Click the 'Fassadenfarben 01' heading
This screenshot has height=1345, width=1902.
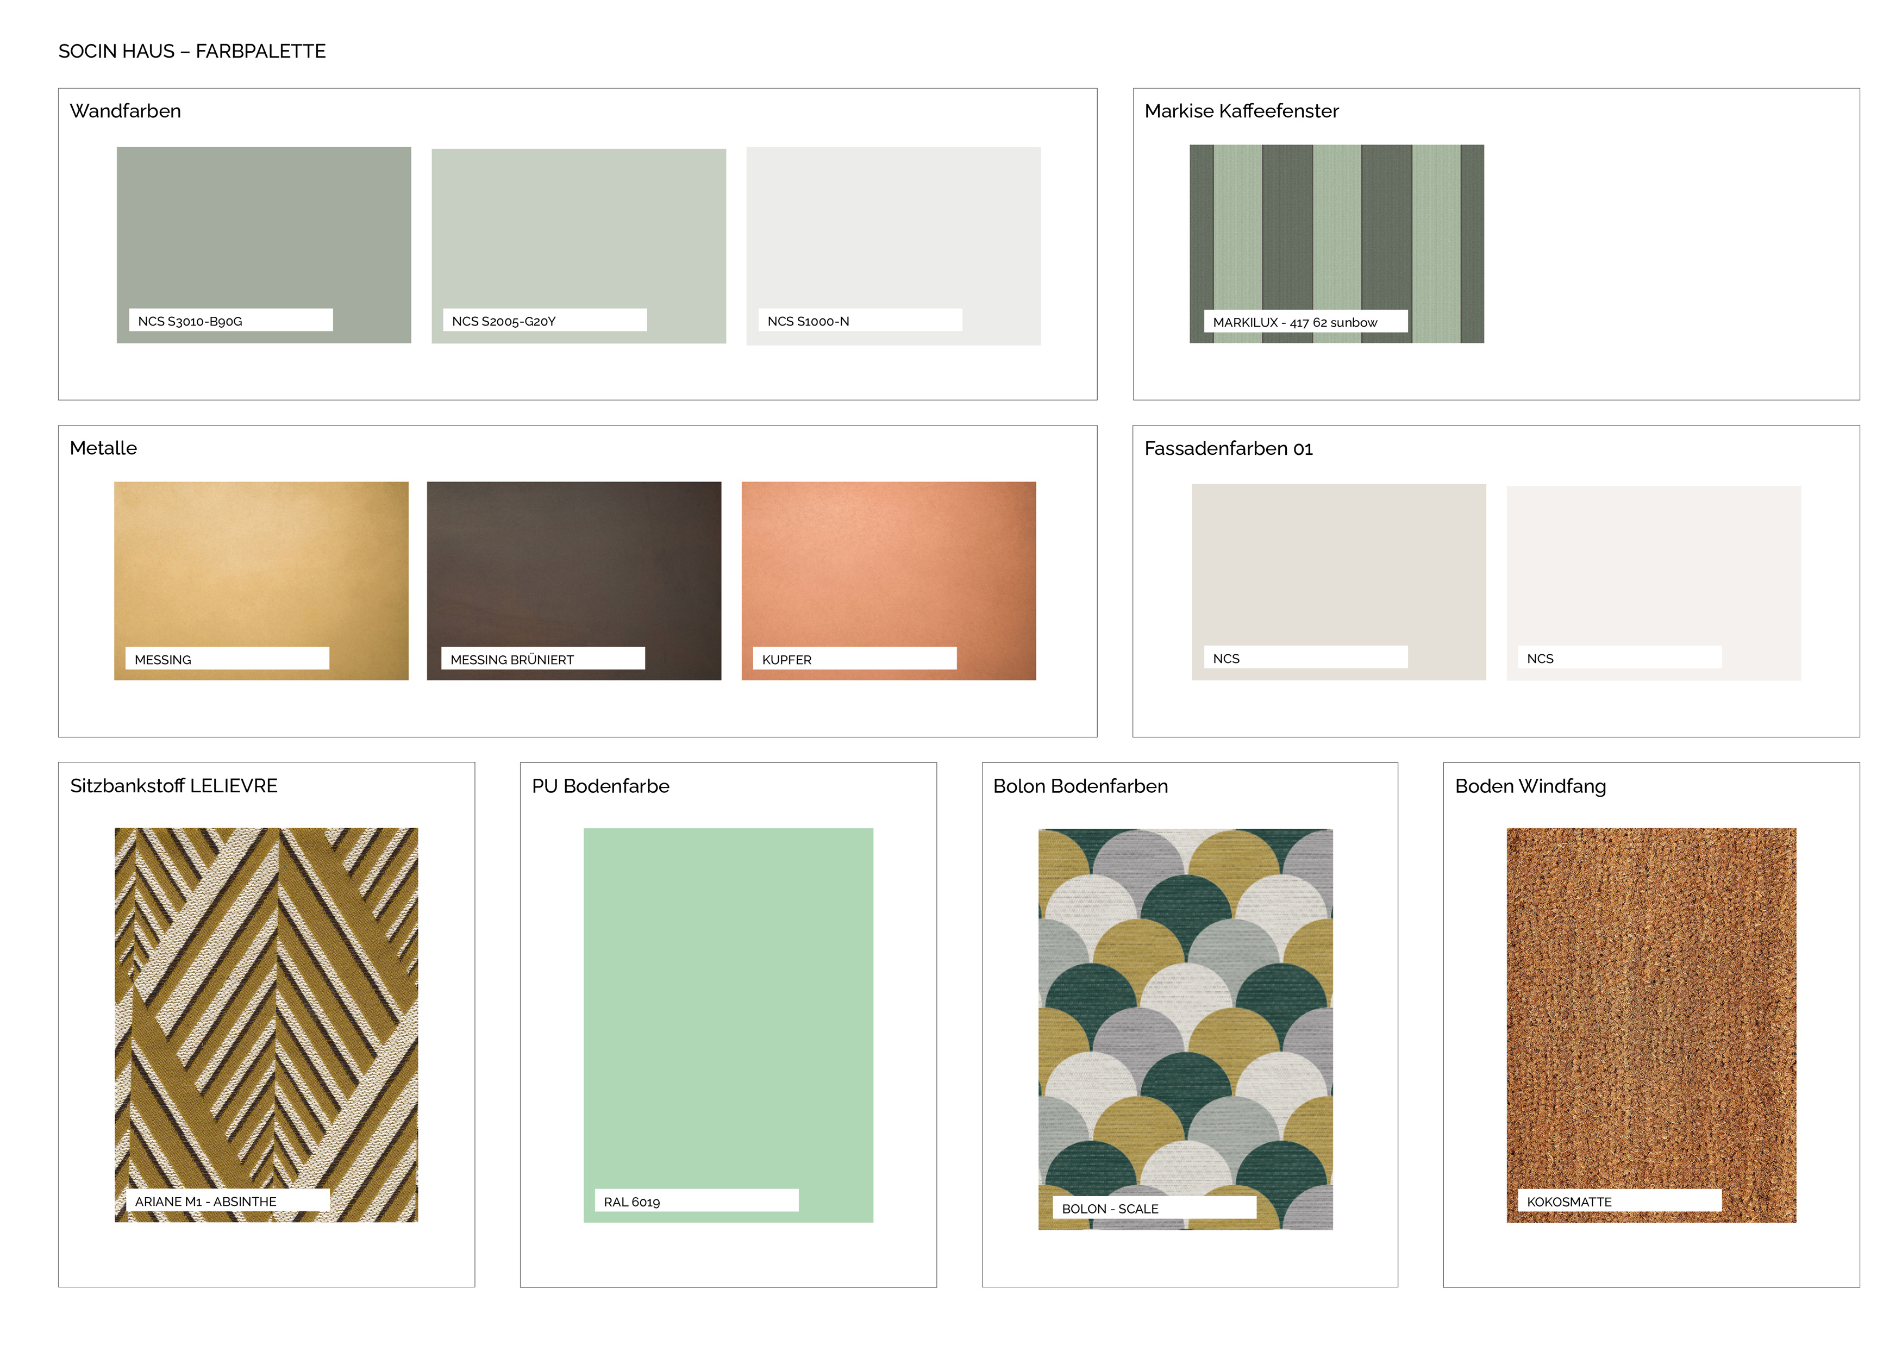[x=1229, y=449]
